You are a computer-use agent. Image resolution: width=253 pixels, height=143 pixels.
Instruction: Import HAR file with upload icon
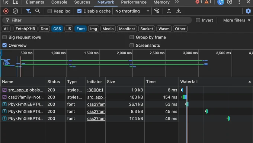[169, 11]
